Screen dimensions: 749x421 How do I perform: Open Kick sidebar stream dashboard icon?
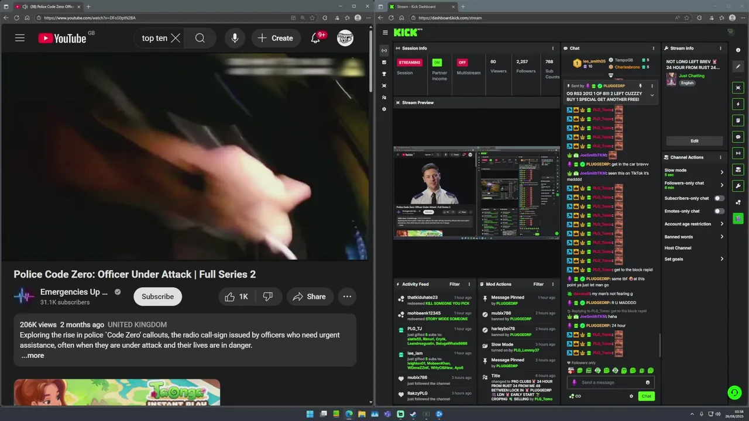point(384,50)
